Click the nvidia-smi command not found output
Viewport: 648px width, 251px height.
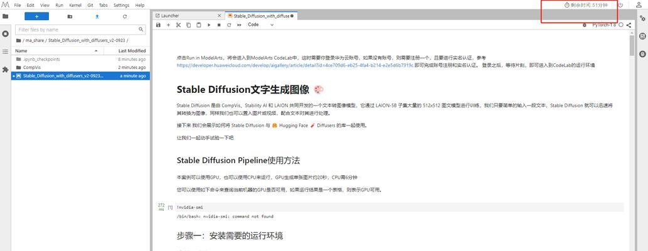pos(225,216)
